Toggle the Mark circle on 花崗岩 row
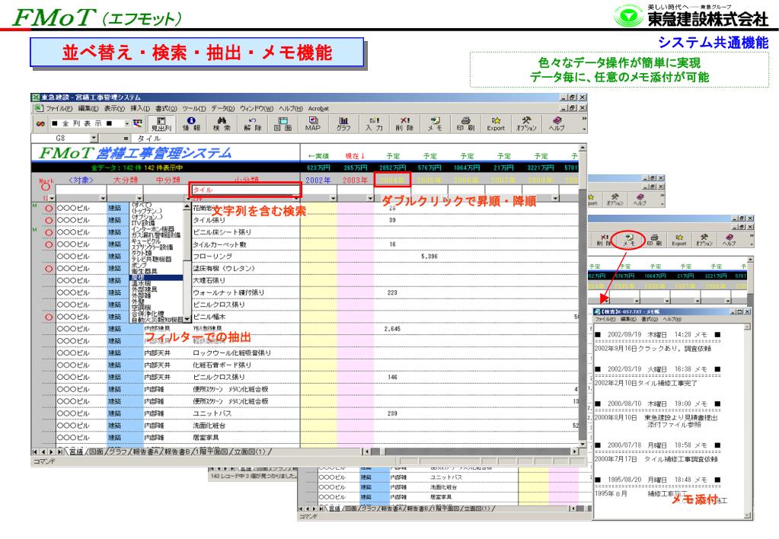 [49, 208]
